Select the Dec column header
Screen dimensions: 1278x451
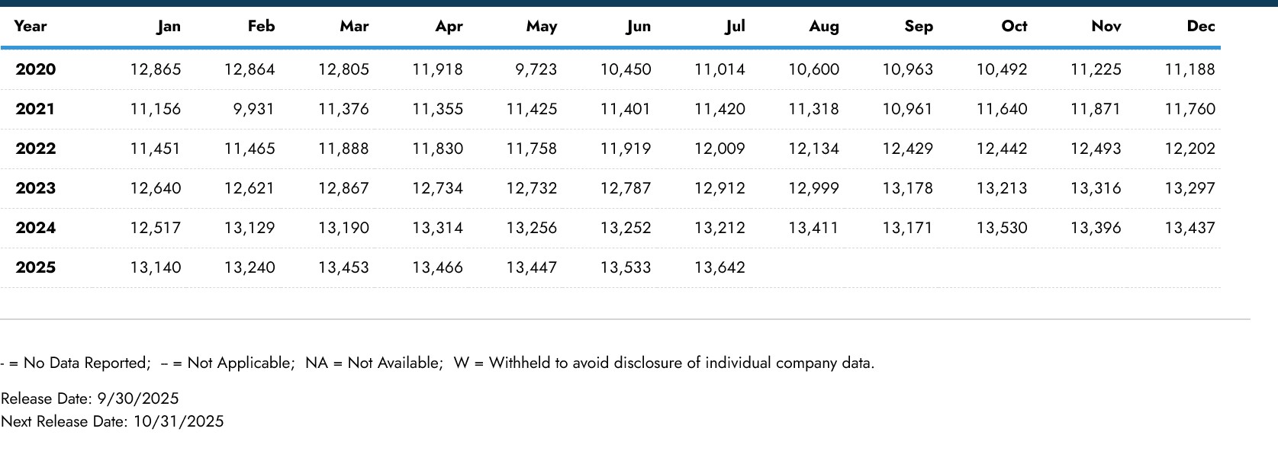coord(1200,26)
